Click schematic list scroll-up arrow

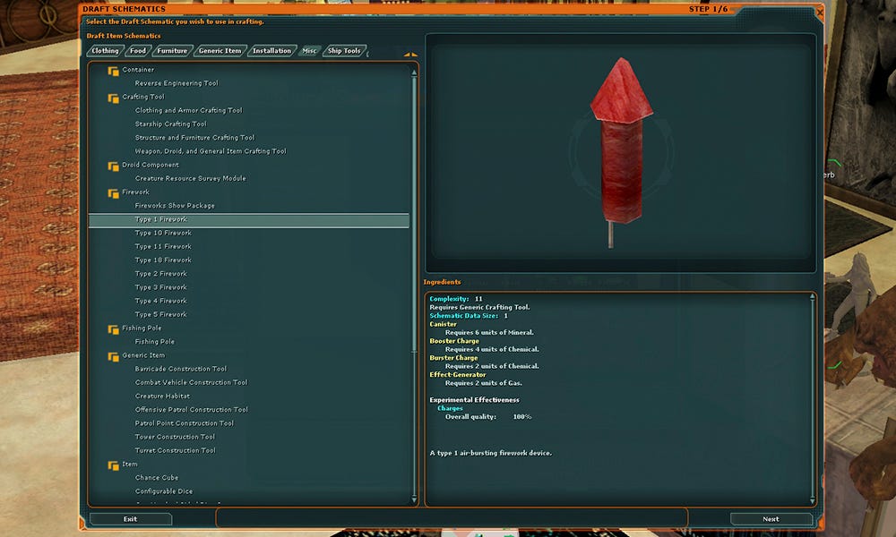point(414,73)
